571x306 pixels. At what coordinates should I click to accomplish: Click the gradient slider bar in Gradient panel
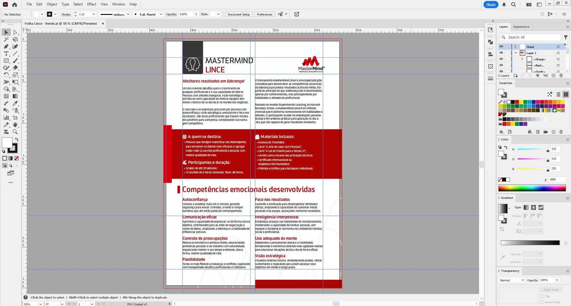[530, 243]
